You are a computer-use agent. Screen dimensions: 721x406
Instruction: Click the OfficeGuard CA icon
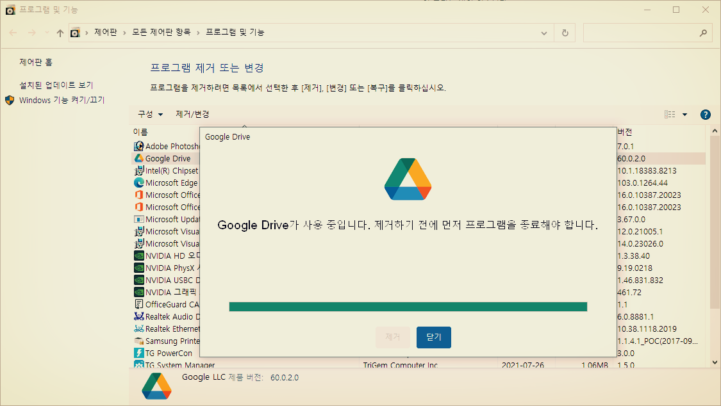tap(138, 304)
